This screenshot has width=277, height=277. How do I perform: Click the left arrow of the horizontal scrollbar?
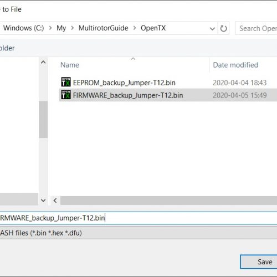[55, 201]
